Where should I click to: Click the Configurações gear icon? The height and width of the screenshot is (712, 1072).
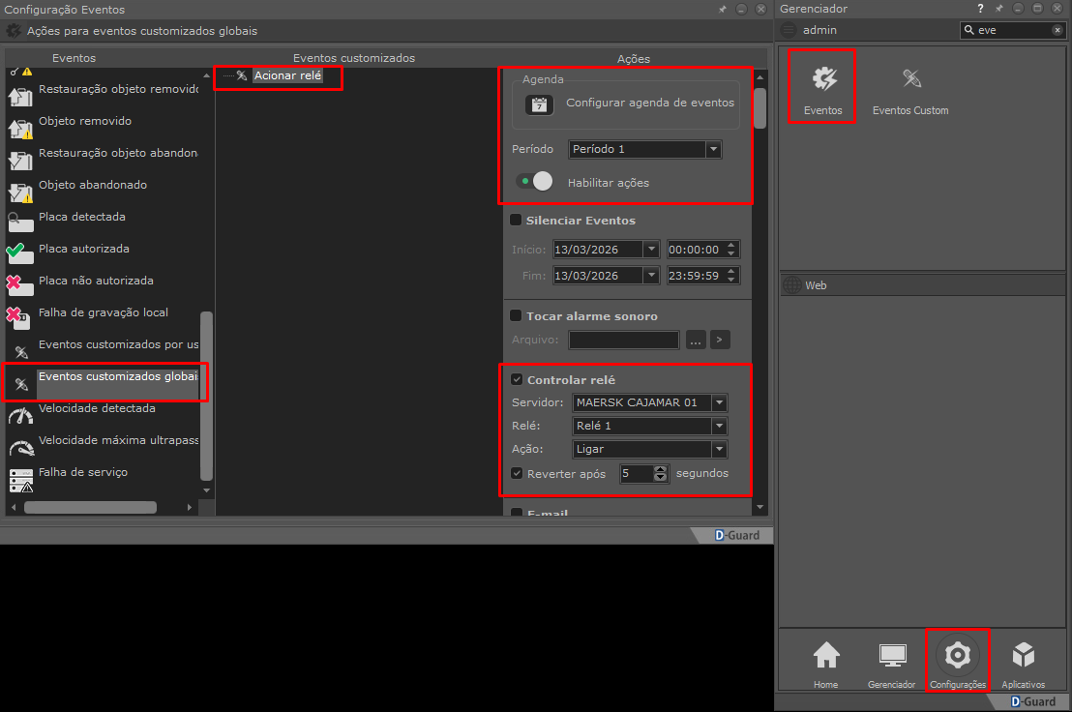click(x=957, y=656)
